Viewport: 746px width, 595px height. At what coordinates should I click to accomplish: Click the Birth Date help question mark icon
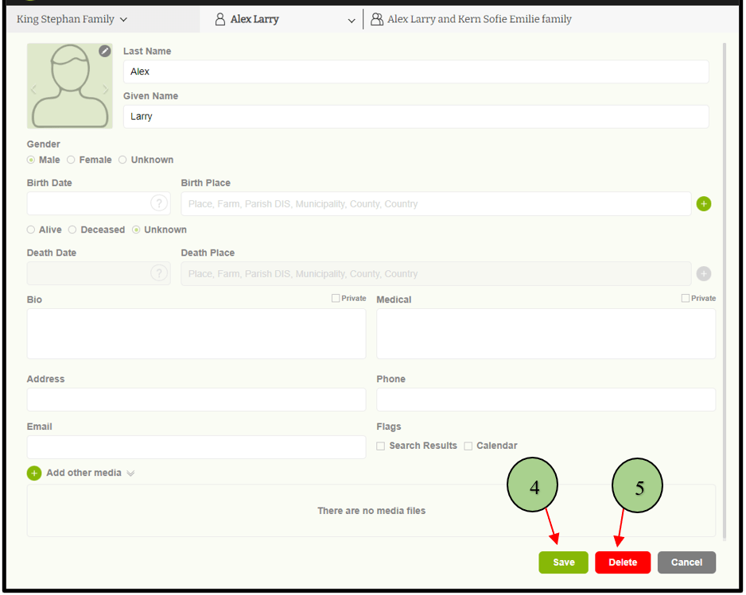point(159,203)
